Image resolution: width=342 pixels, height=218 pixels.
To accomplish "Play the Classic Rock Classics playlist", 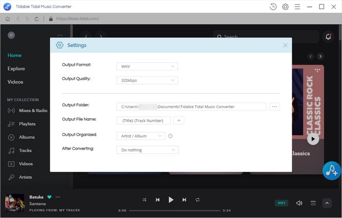I will (313, 139).
